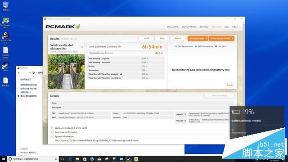Open File Explorer from the taskbar

tap(77, 159)
